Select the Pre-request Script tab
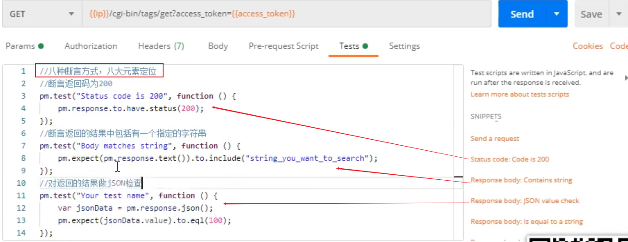 pyautogui.click(x=284, y=46)
